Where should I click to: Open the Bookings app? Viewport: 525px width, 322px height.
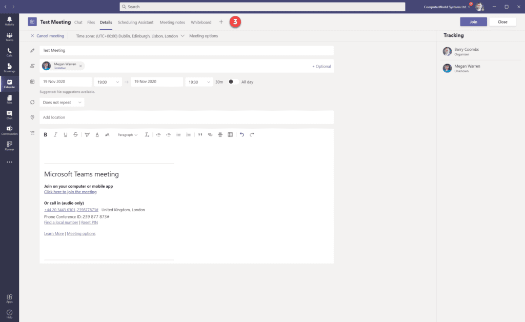tap(9, 68)
